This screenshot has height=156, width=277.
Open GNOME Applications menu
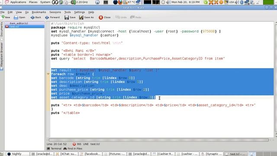(18, 2)
